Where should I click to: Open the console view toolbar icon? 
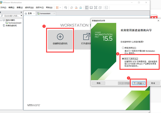(106, 8)
